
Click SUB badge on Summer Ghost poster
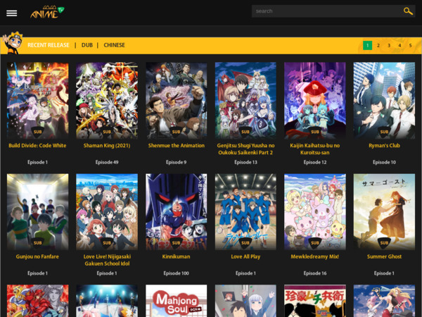click(x=384, y=243)
